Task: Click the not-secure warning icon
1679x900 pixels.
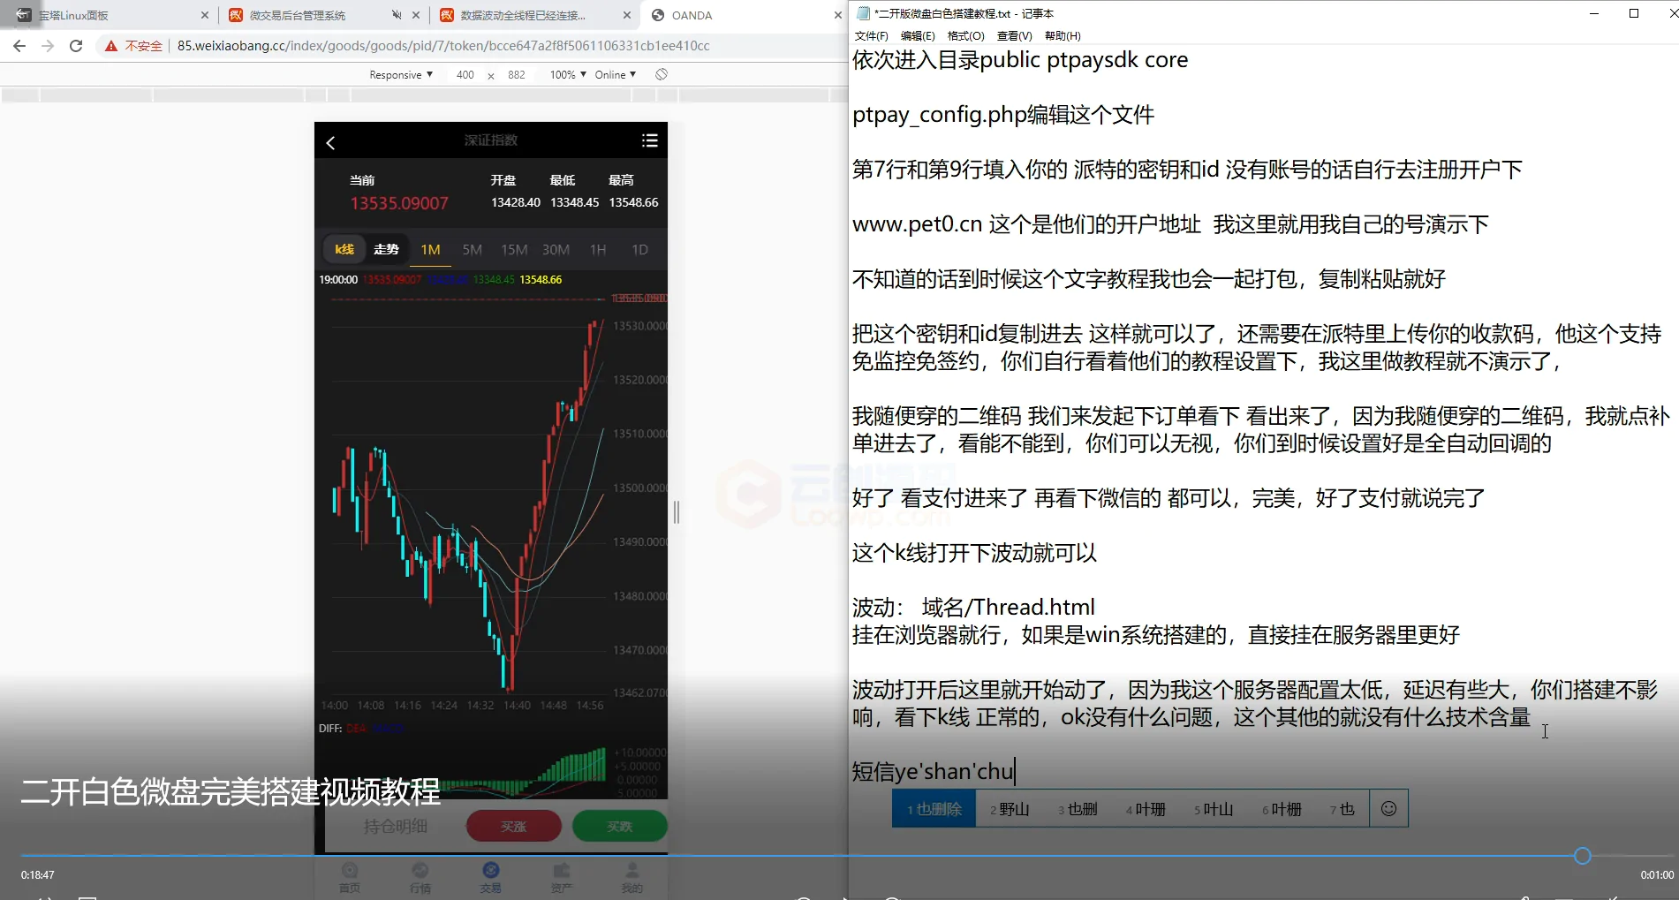Action: (111, 46)
